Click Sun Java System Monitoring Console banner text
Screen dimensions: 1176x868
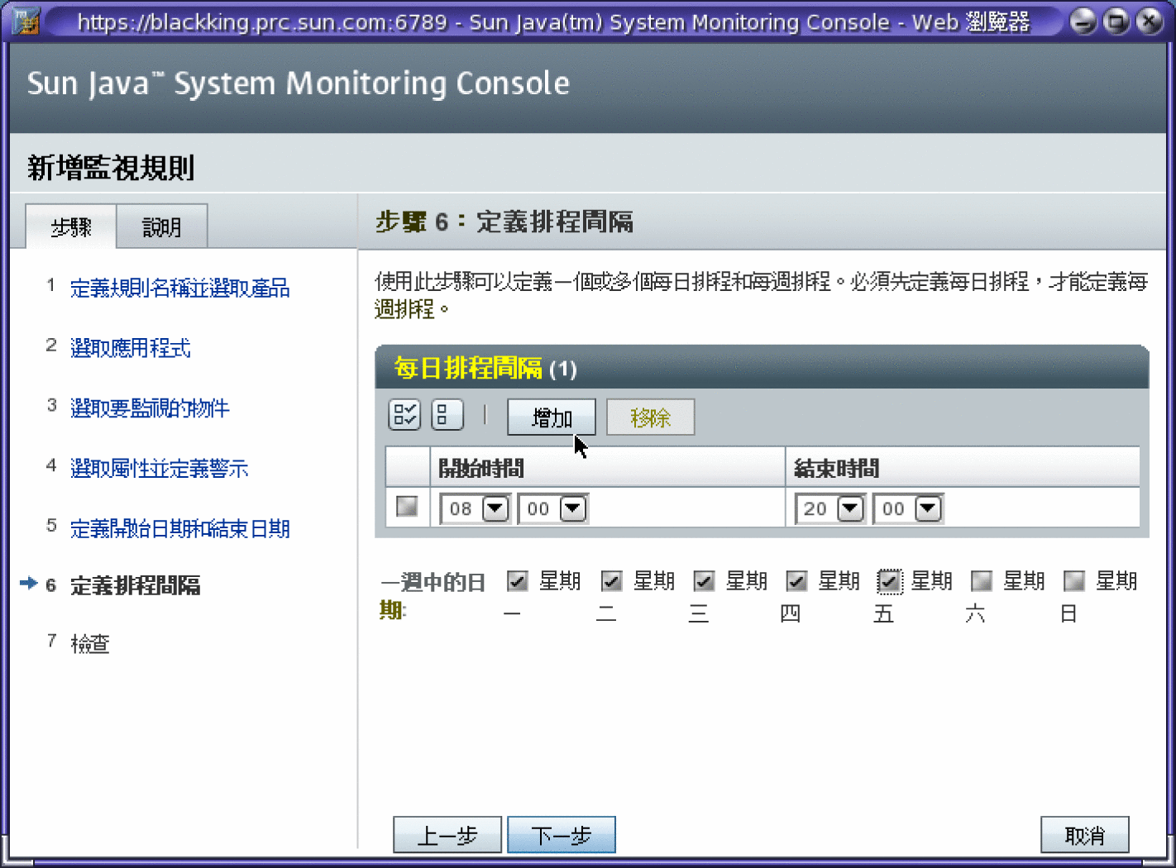pyautogui.click(x=298, y=83)
